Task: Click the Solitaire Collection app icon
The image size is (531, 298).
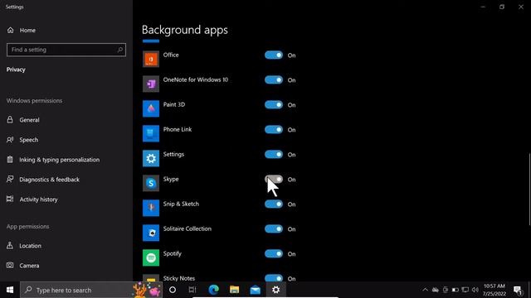Action: click(x=151, y=233)
